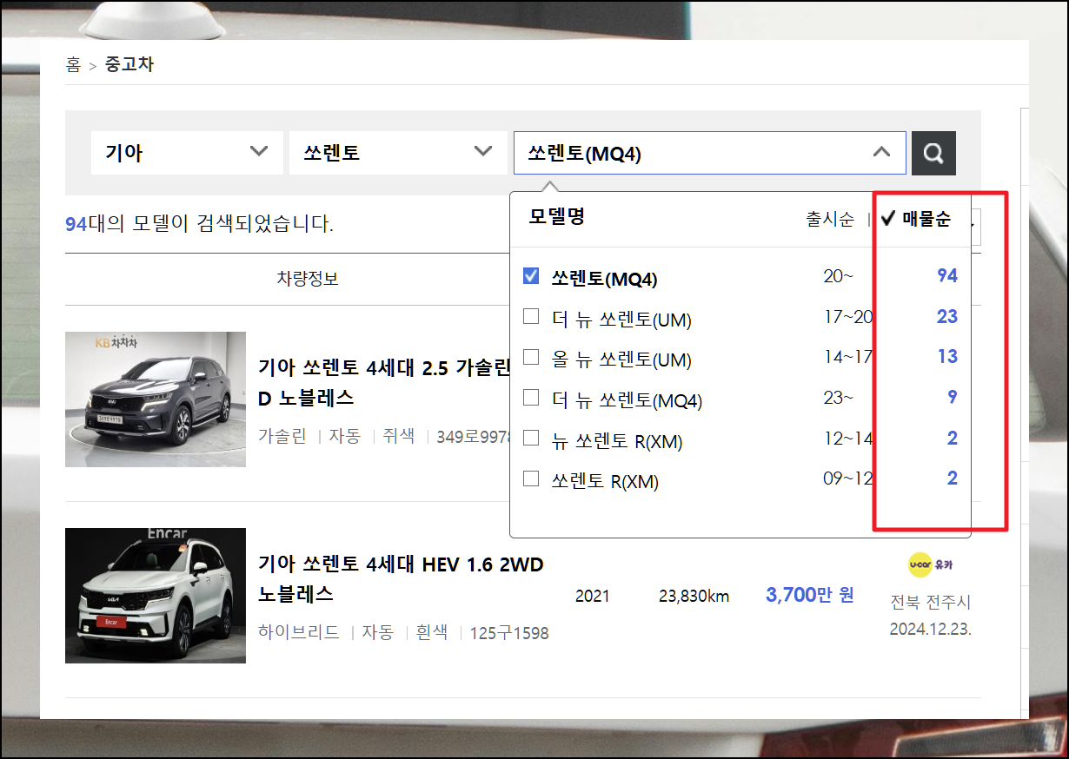Click the 23,830km mileage value
The width and height of the screenshot is (1069, 759).
(x=694, y=596)
